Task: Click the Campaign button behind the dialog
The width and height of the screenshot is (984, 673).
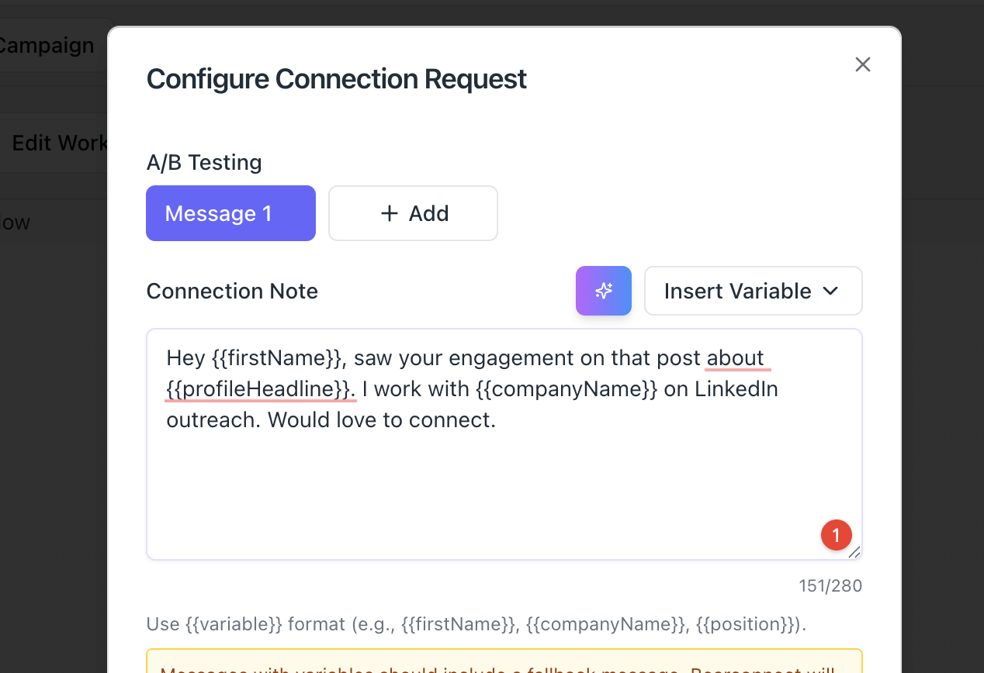Action: click(48, 46)
